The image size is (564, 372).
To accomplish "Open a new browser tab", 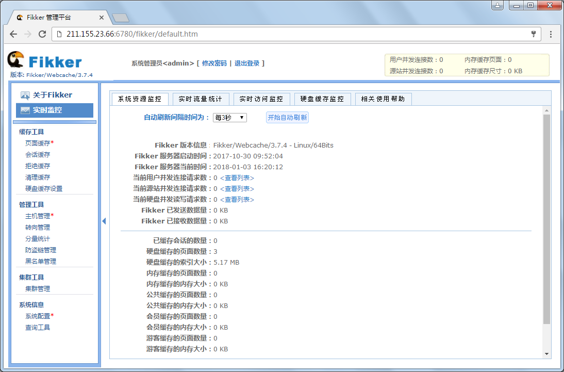I will point(121,18).
